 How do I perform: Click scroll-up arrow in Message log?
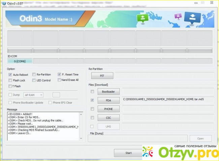pos(81,114)
